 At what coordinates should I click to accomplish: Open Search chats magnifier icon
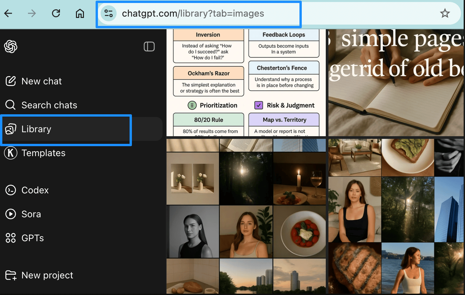tap(11, 105)
